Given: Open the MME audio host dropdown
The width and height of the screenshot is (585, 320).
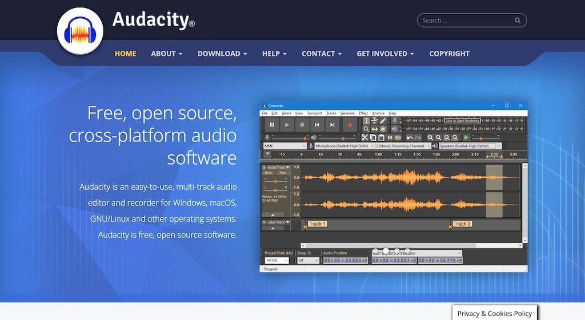Looking at the screenshot, I should pyautogui.click(x=285, y=146).
